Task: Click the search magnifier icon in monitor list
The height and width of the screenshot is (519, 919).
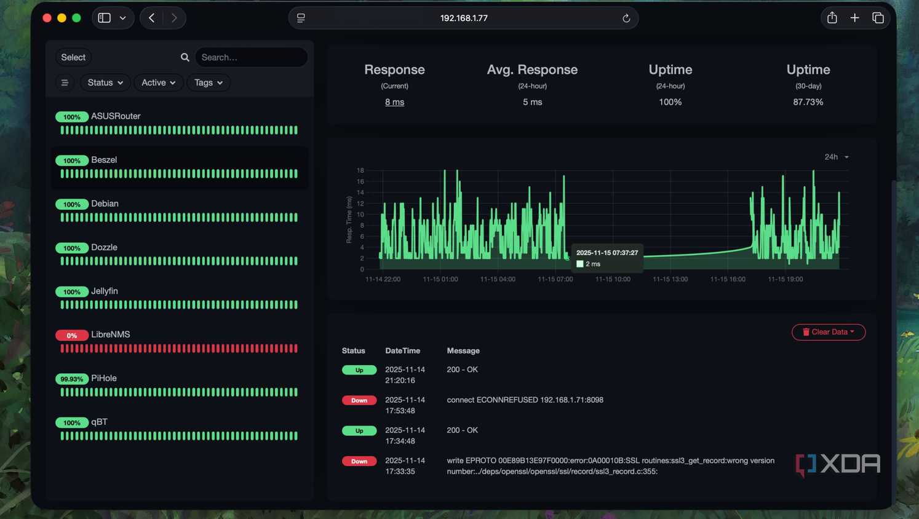Action: tap(185, 57)
